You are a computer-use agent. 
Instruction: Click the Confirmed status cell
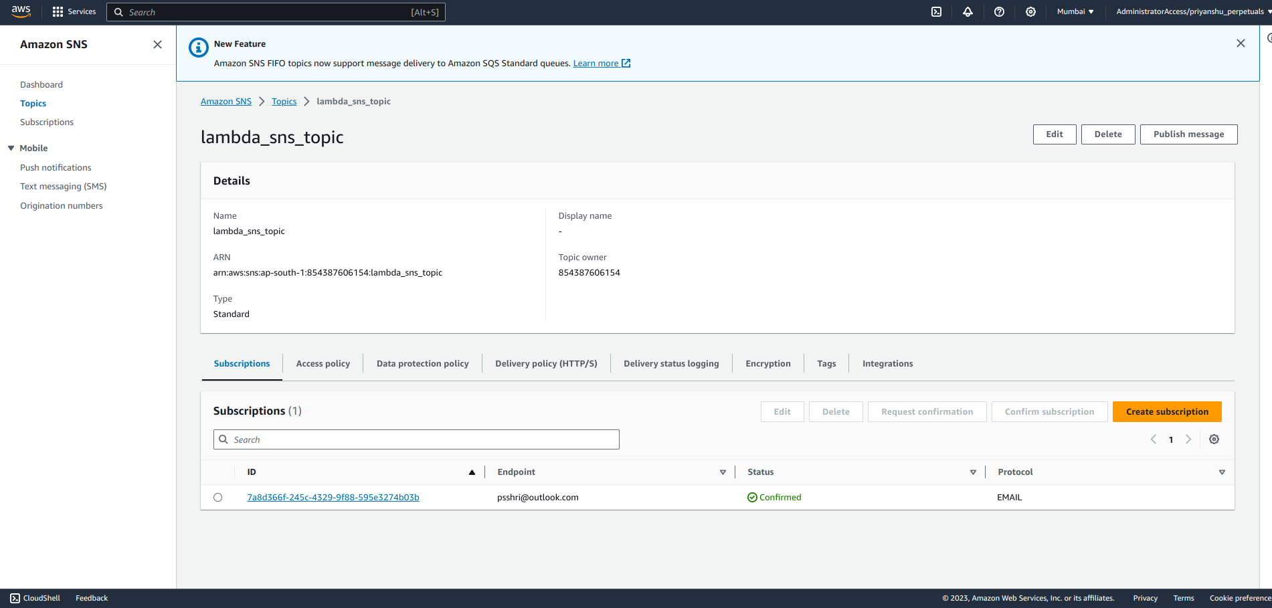tap(774, 497)
